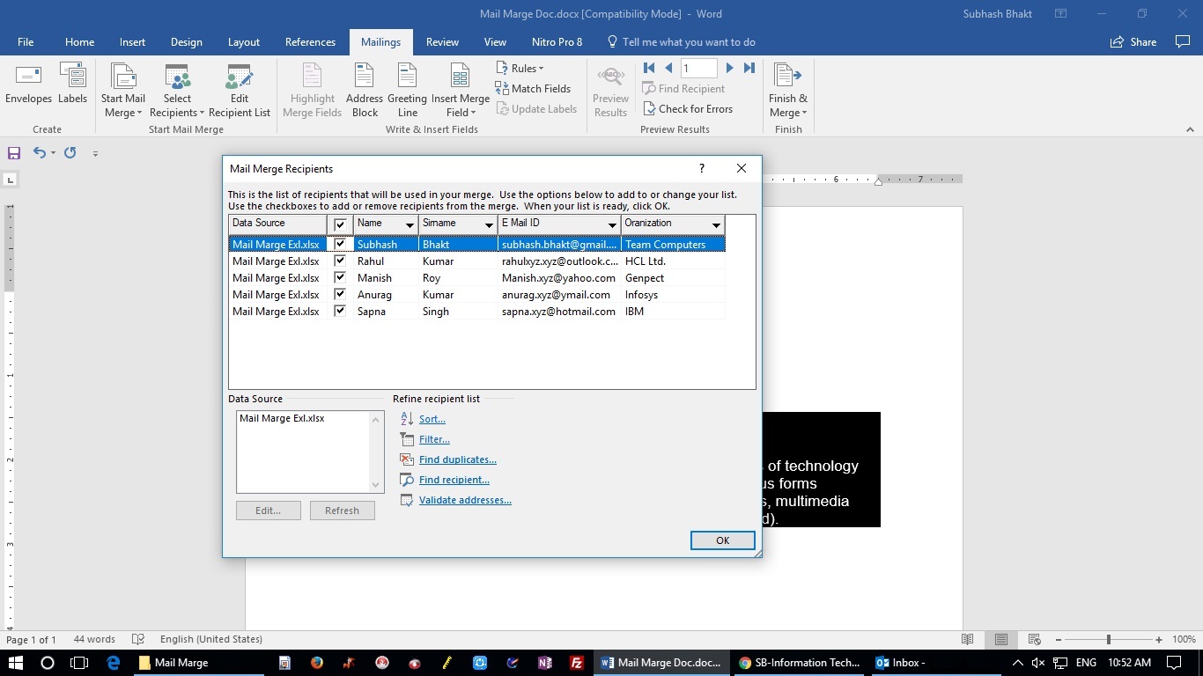
Task: Click the Labels icon
Action: click(x=72, y=85)
